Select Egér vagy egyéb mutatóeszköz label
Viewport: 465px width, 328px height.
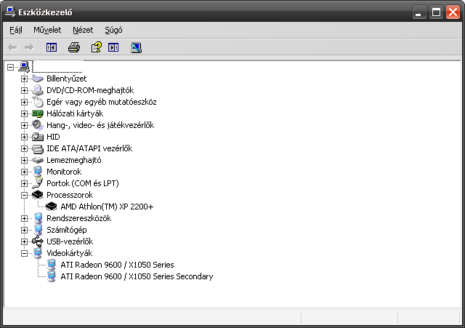click(x=102, y=102)
